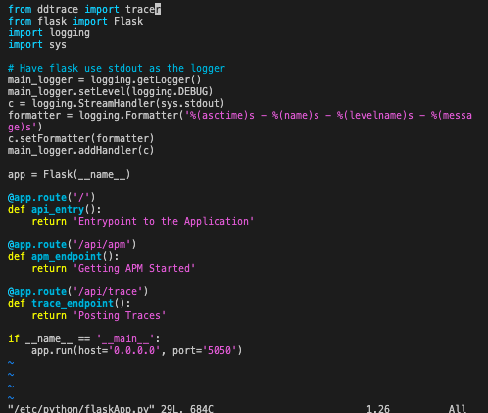Click the wrapped text "ge)s')"

coord(25,128)
